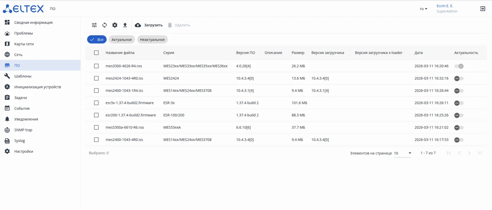This screenshot has width=492, height=210.
Task: Click the События calendar icon
Action: tap(7, 108)
